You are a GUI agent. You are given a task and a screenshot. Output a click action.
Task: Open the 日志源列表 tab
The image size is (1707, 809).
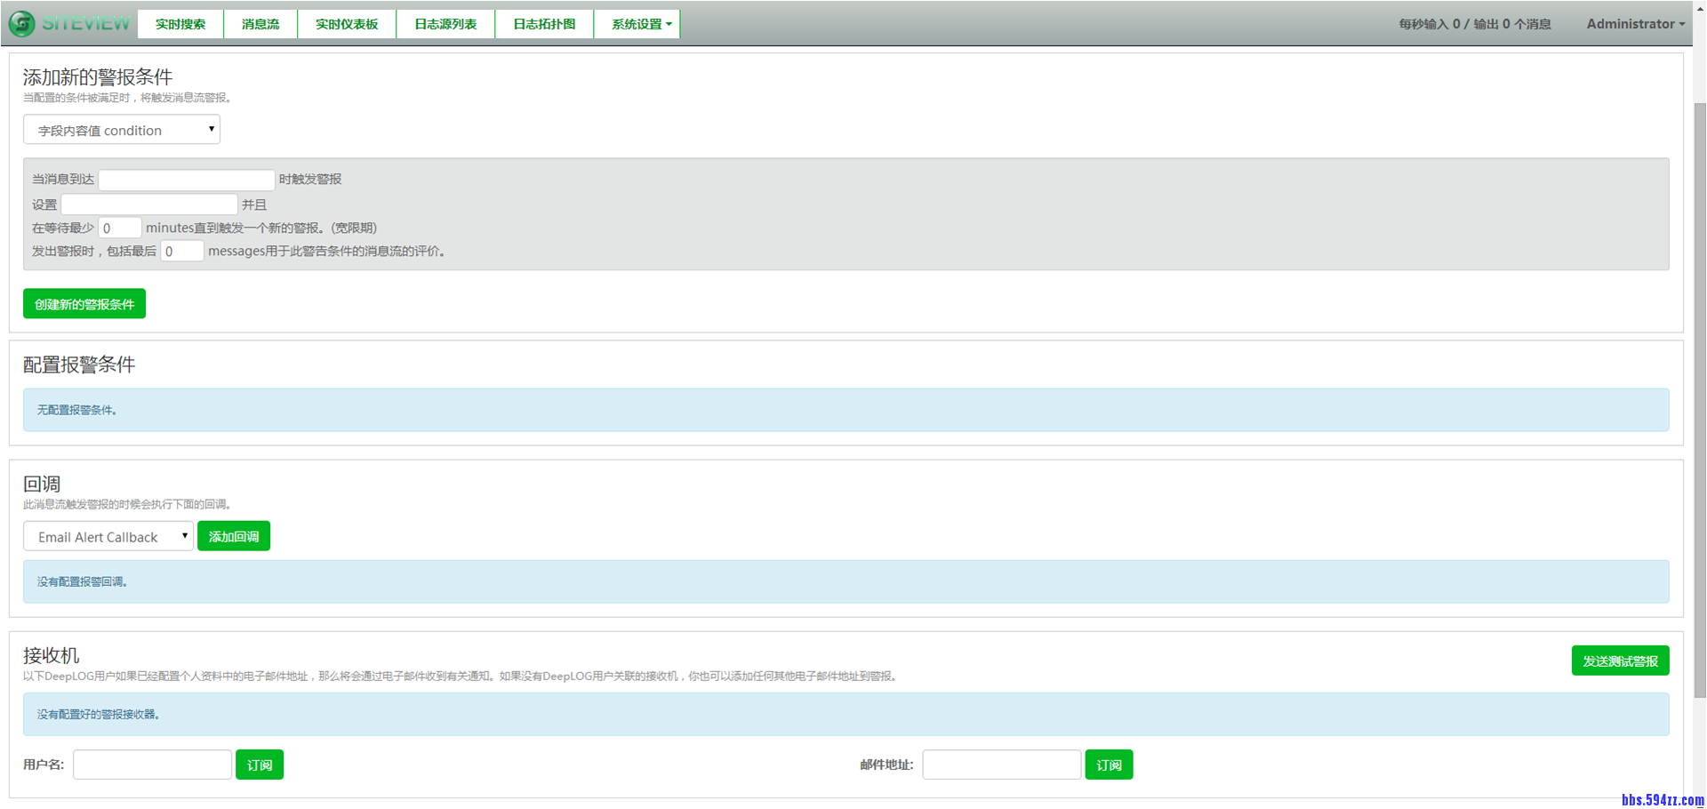pos(445,24)
